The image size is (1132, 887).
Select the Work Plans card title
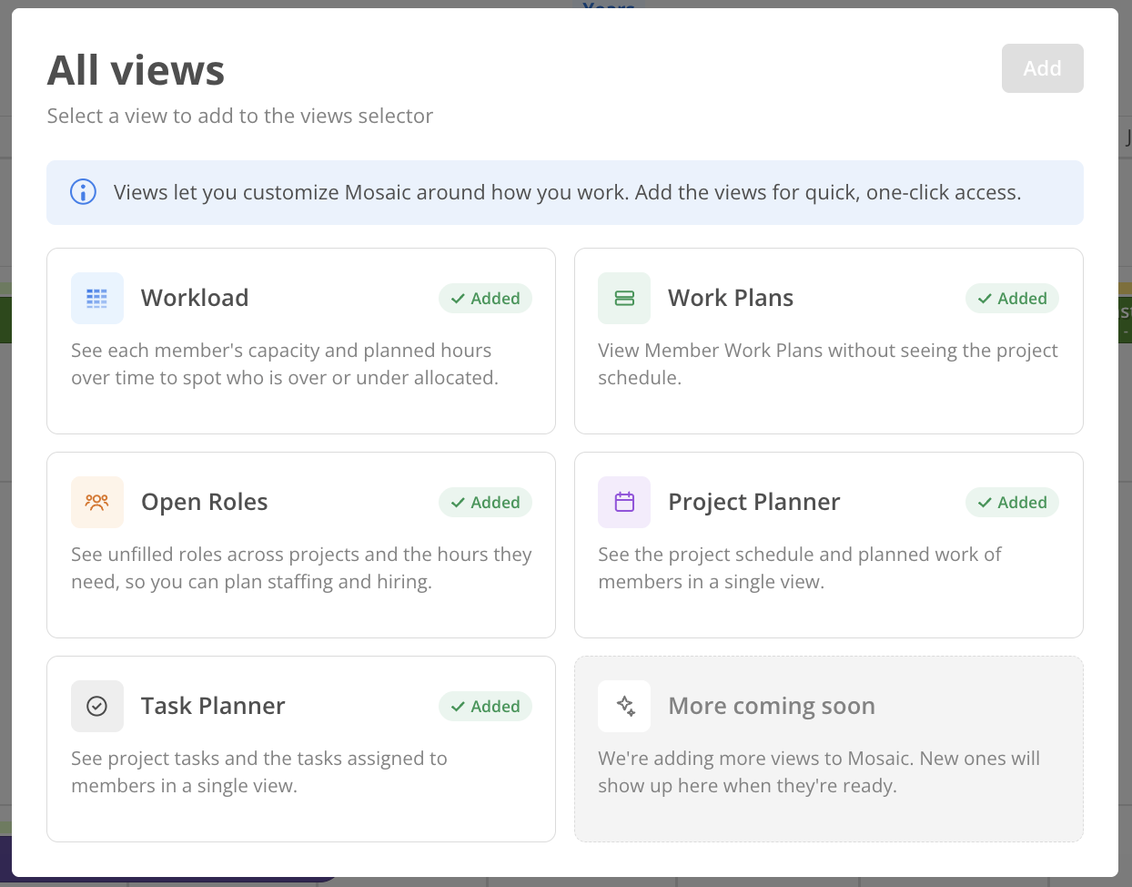tap(731, 298)
